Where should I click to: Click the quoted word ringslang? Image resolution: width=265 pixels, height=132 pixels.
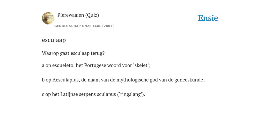click(x=131, y=94)
